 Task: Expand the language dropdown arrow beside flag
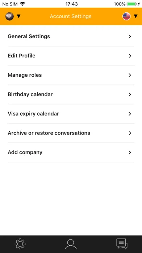coord(136,16)
